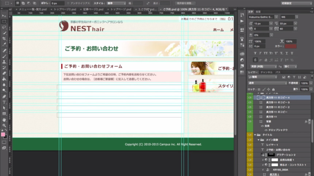The image size is (314, 176).
Task: Switch to the トップページ2.psd tab
Action: tap(65, 9)
